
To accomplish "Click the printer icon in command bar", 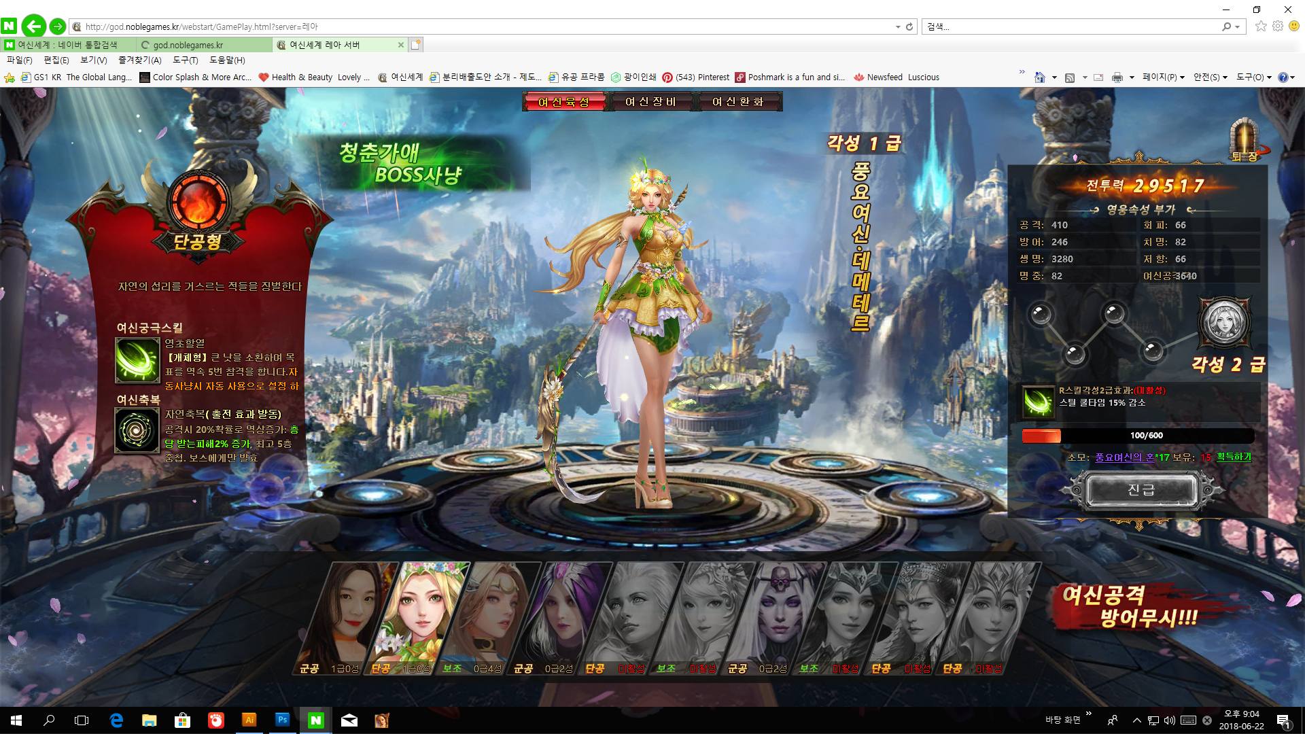I will coord(1117,77).
